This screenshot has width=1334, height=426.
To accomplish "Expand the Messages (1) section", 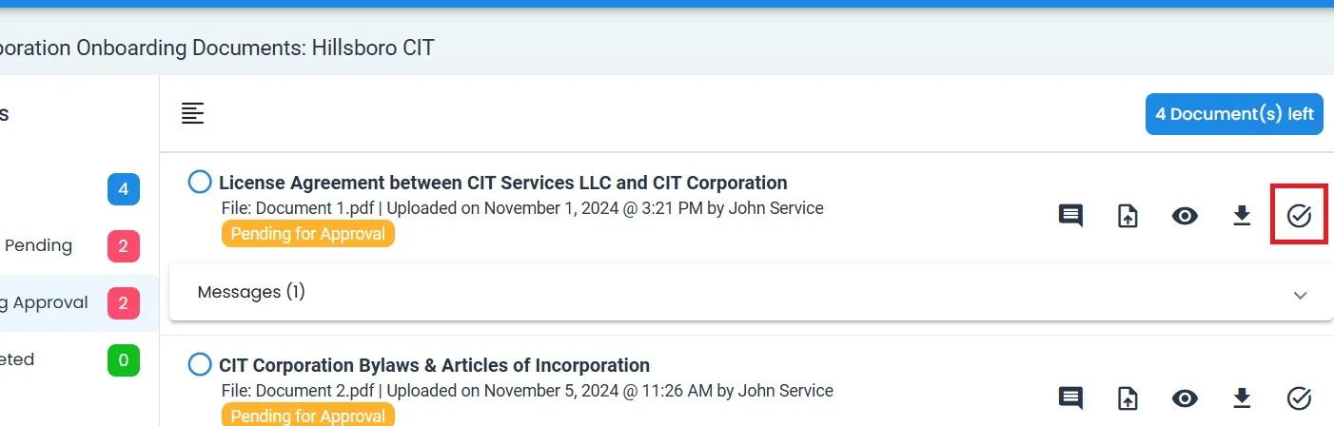I will click(x=251, y=292).
